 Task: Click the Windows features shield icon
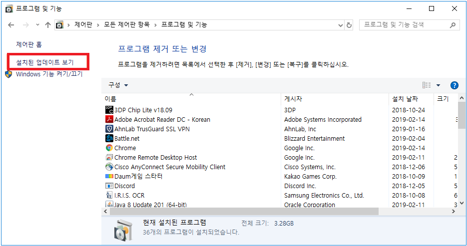tap(8, 74)
